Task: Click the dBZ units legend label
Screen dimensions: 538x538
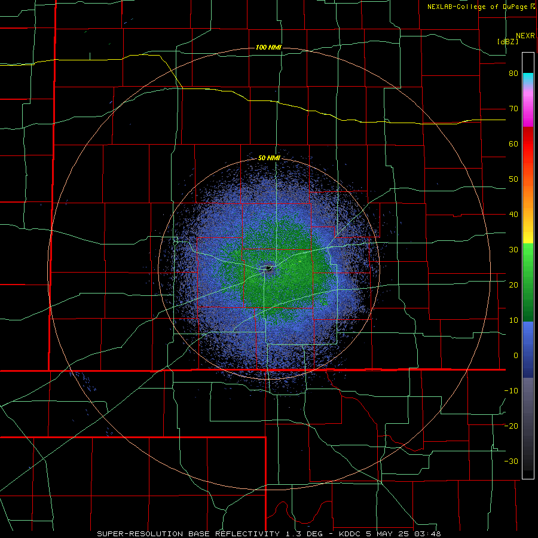Action: (508, 42)
